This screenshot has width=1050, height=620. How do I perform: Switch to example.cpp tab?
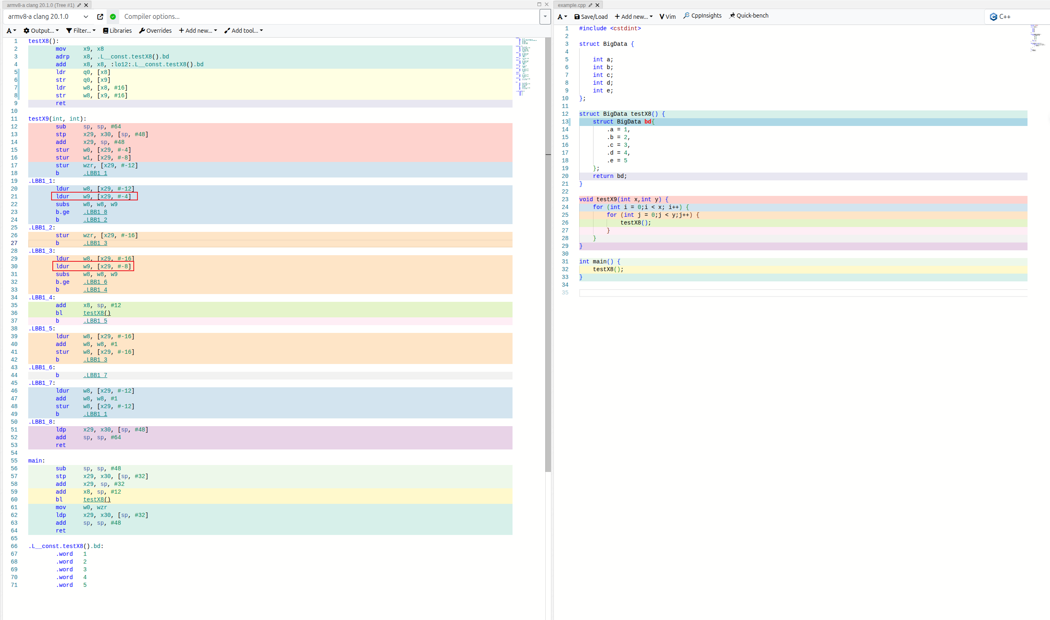[x=571, y=5]
